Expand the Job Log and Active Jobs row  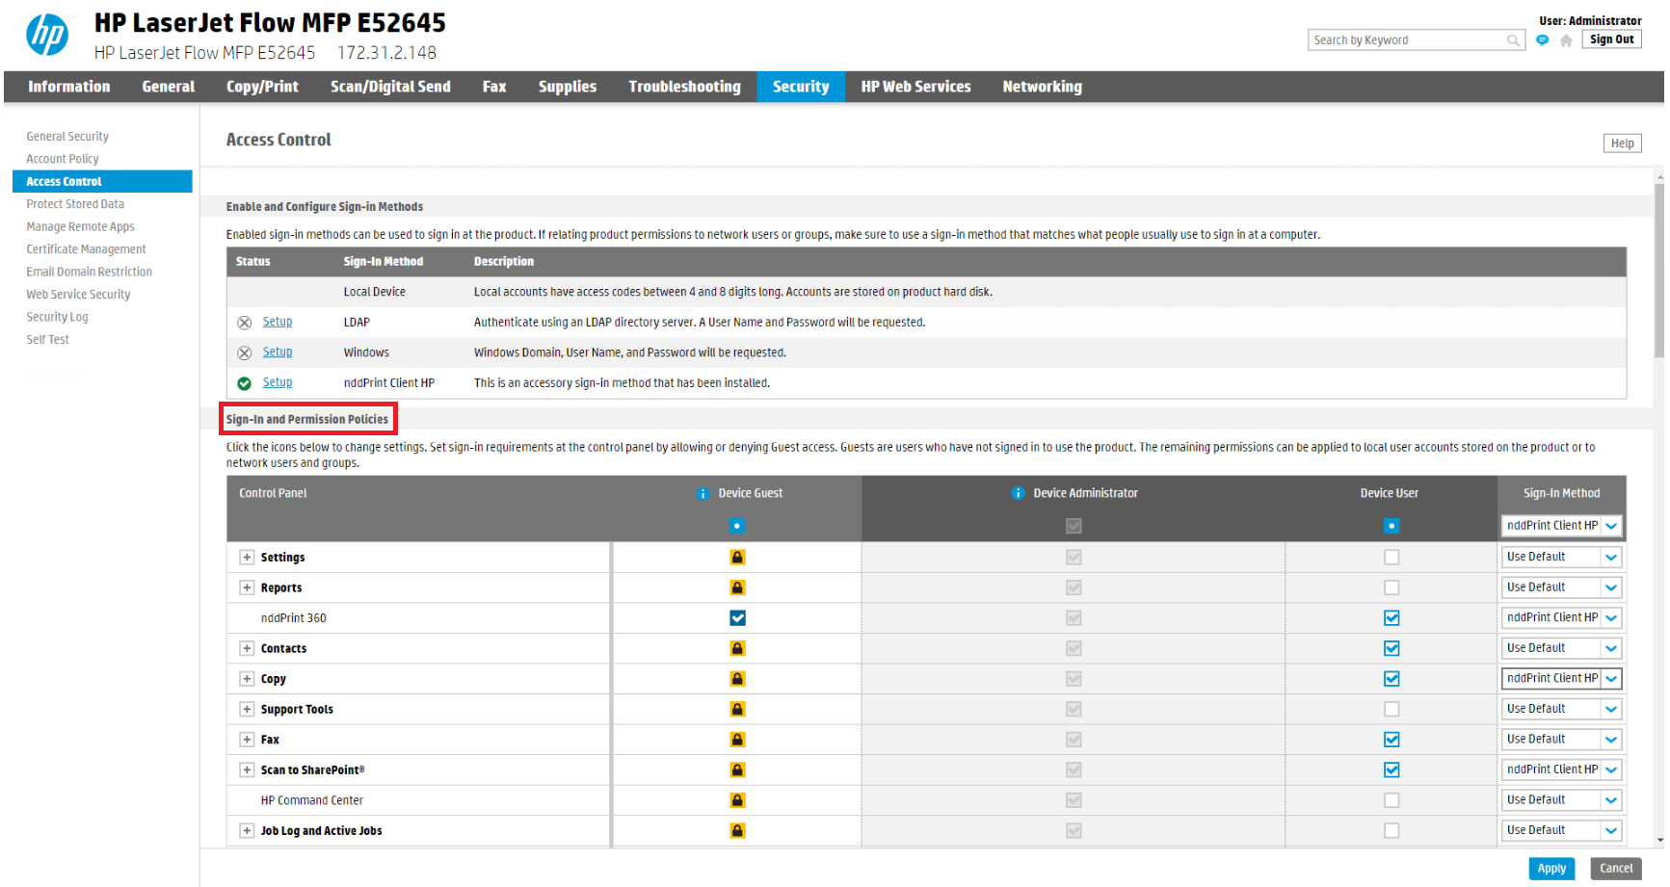pyautogui.click(x=247, y=831)
